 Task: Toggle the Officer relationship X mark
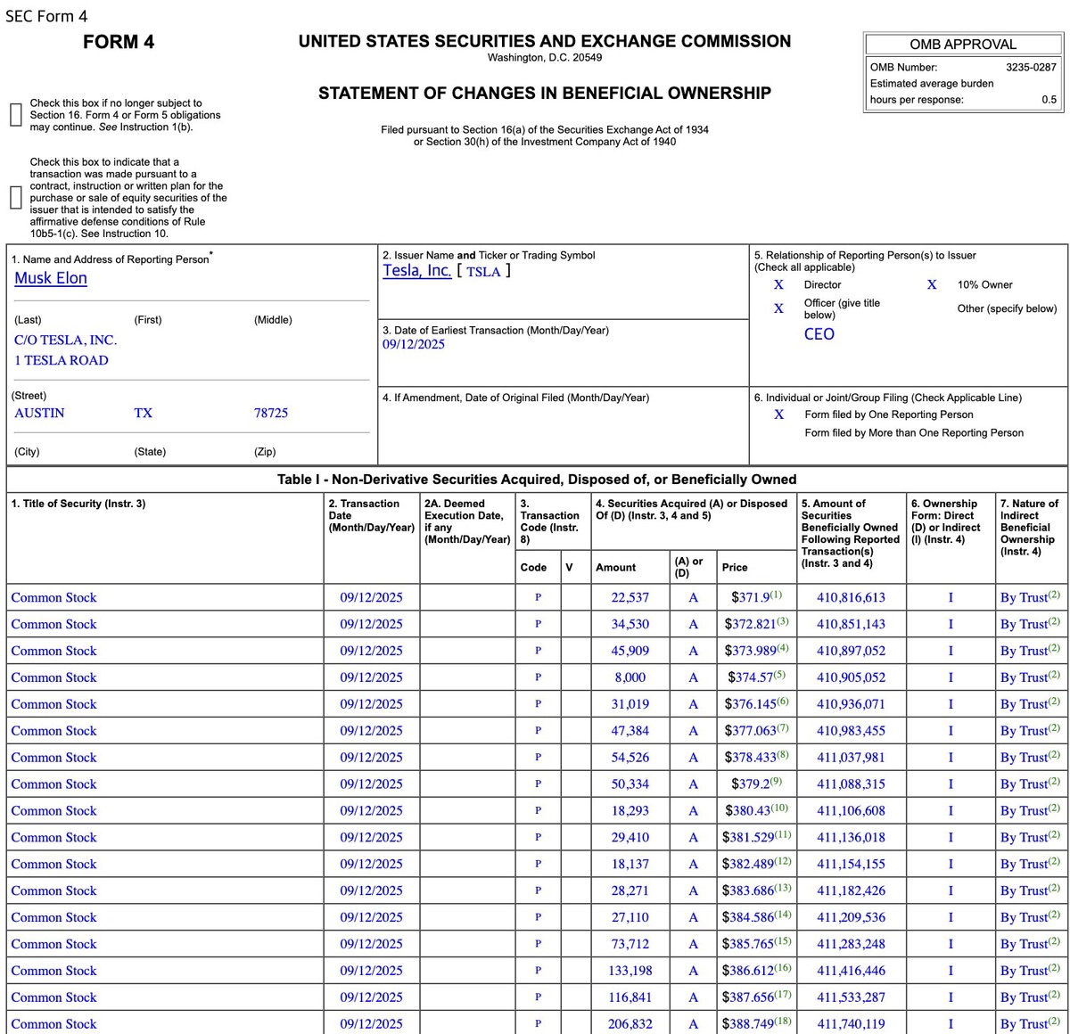pos(778,308)
